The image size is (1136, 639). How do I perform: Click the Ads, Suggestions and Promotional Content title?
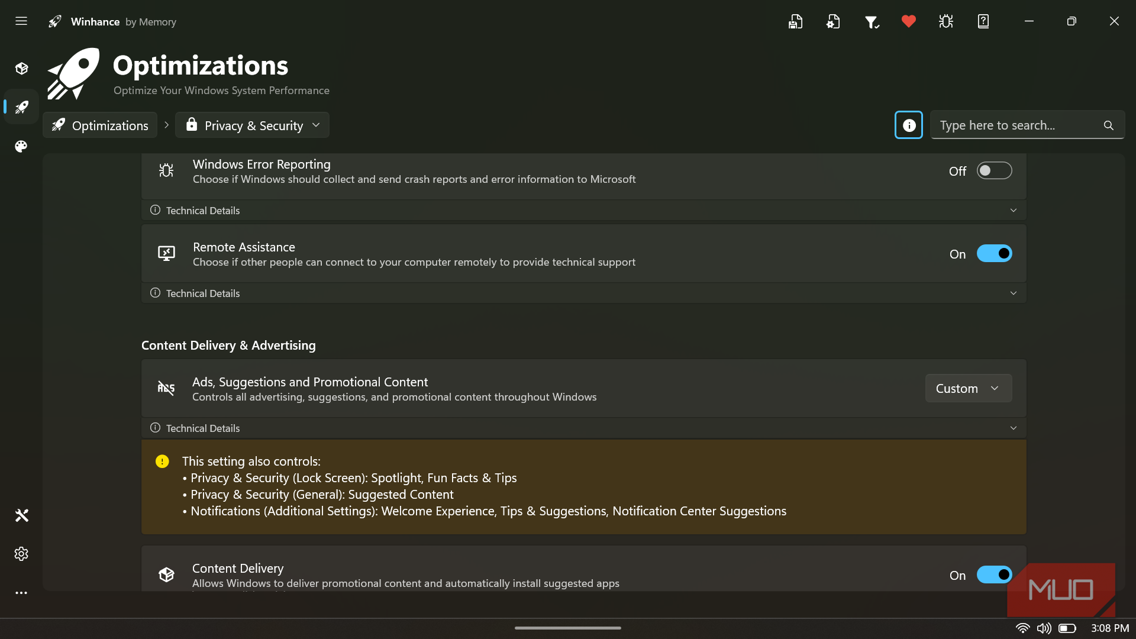pyautogui.click(x=310, y=382)
